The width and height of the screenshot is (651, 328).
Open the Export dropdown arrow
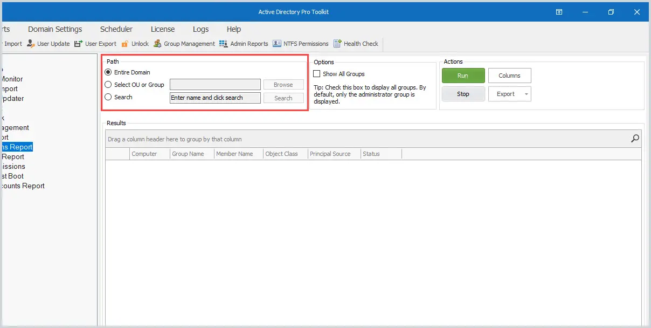tap(527, 94)
